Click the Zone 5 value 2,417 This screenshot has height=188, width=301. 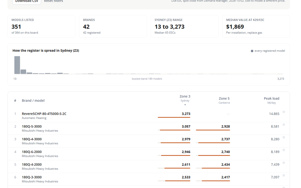tap(225, 177)
